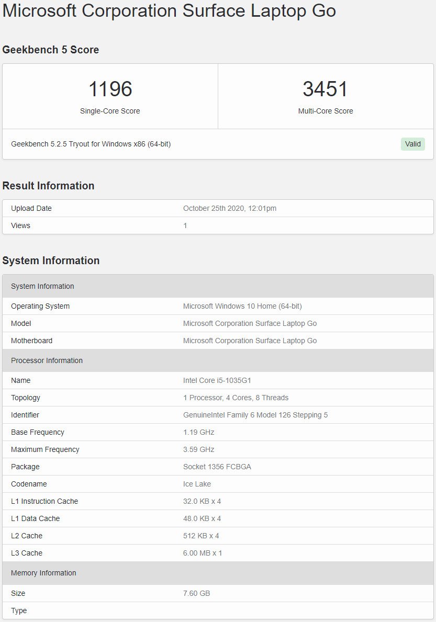Click the Maximum Frequency label
Image resolution: width=436 pixels, height=622 pixels.
[x=45, y=449]
